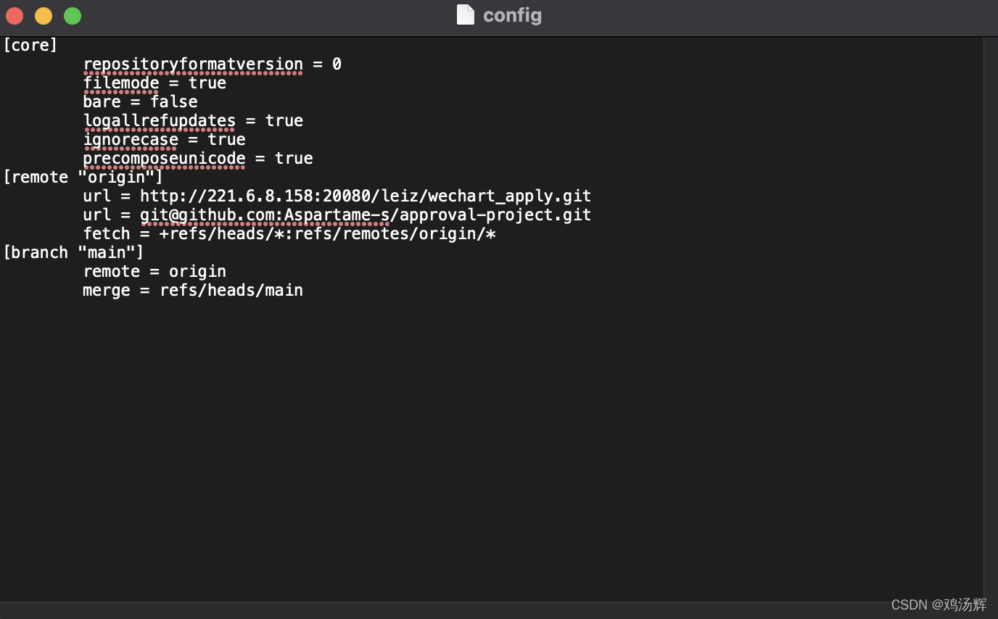Click the git@github.com url line
The width and height of the screenshot is (998, 619).
tap(337, 215)
